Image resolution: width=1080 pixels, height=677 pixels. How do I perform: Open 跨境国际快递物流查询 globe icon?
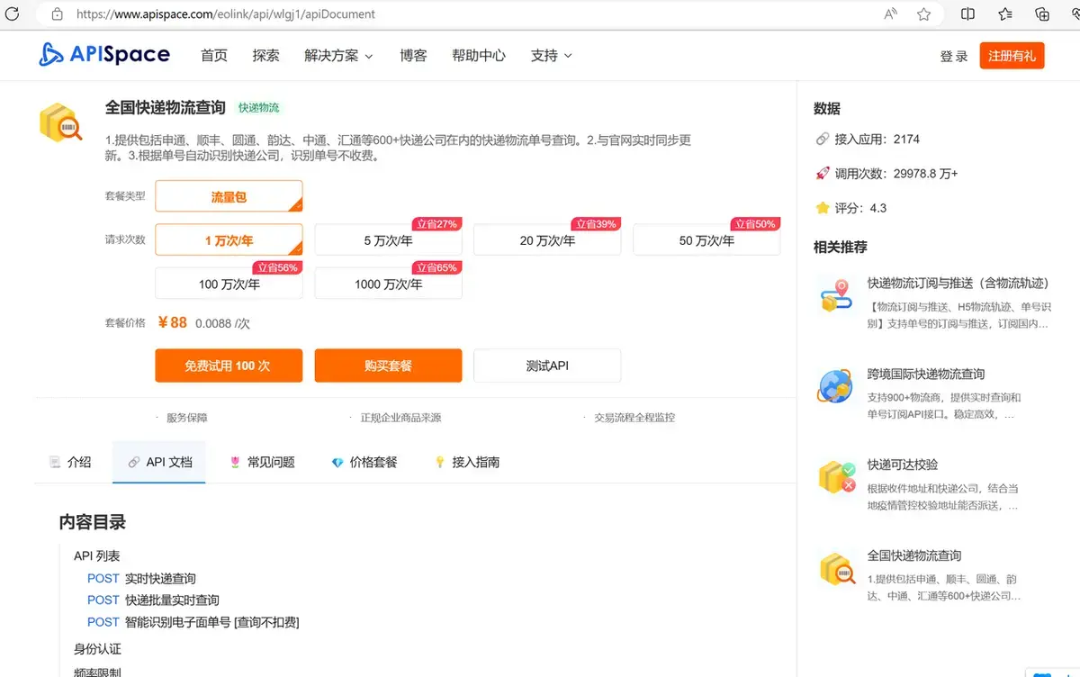coord(835,387)
